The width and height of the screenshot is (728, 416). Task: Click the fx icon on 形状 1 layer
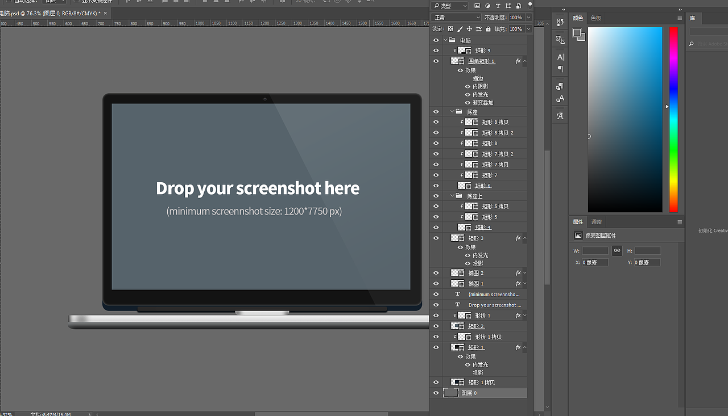(x=518, y=316)
